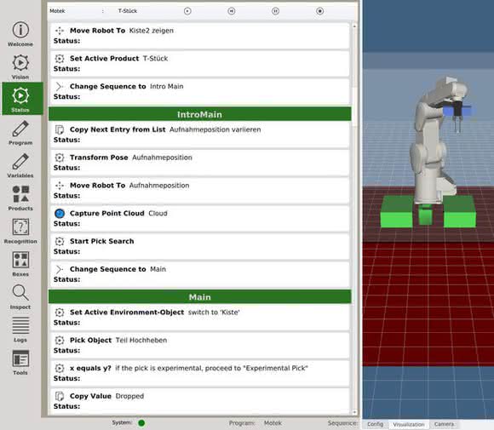The height and width of the screenshot is (430, 494).
Task: Select the Visualization tab
Action: [409, 424]
